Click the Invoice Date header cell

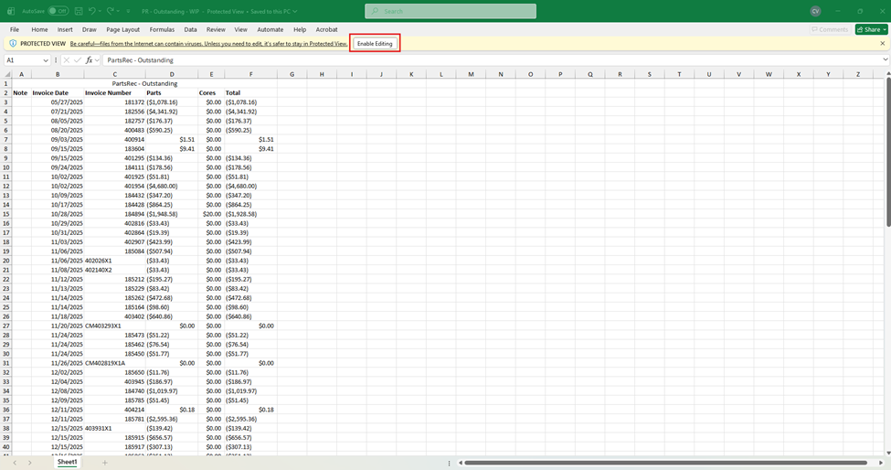tap(58, 93)
